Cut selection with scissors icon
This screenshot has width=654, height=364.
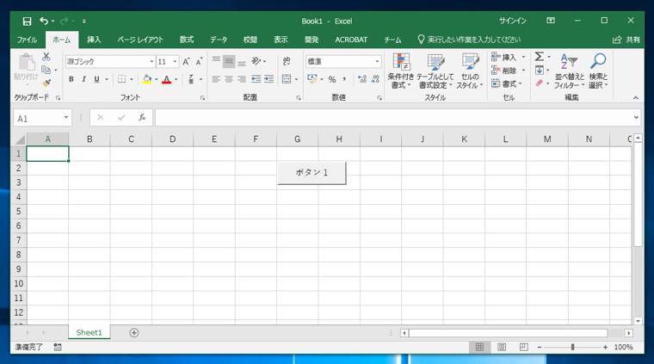(x=46, y=57)
